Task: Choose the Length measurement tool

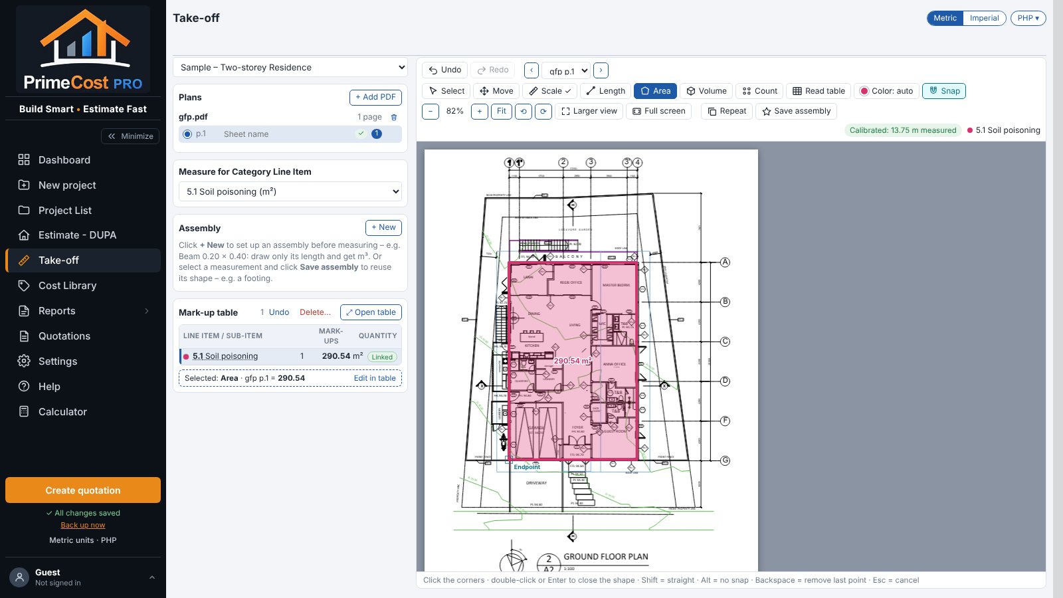Action: (x=605, y=91)
